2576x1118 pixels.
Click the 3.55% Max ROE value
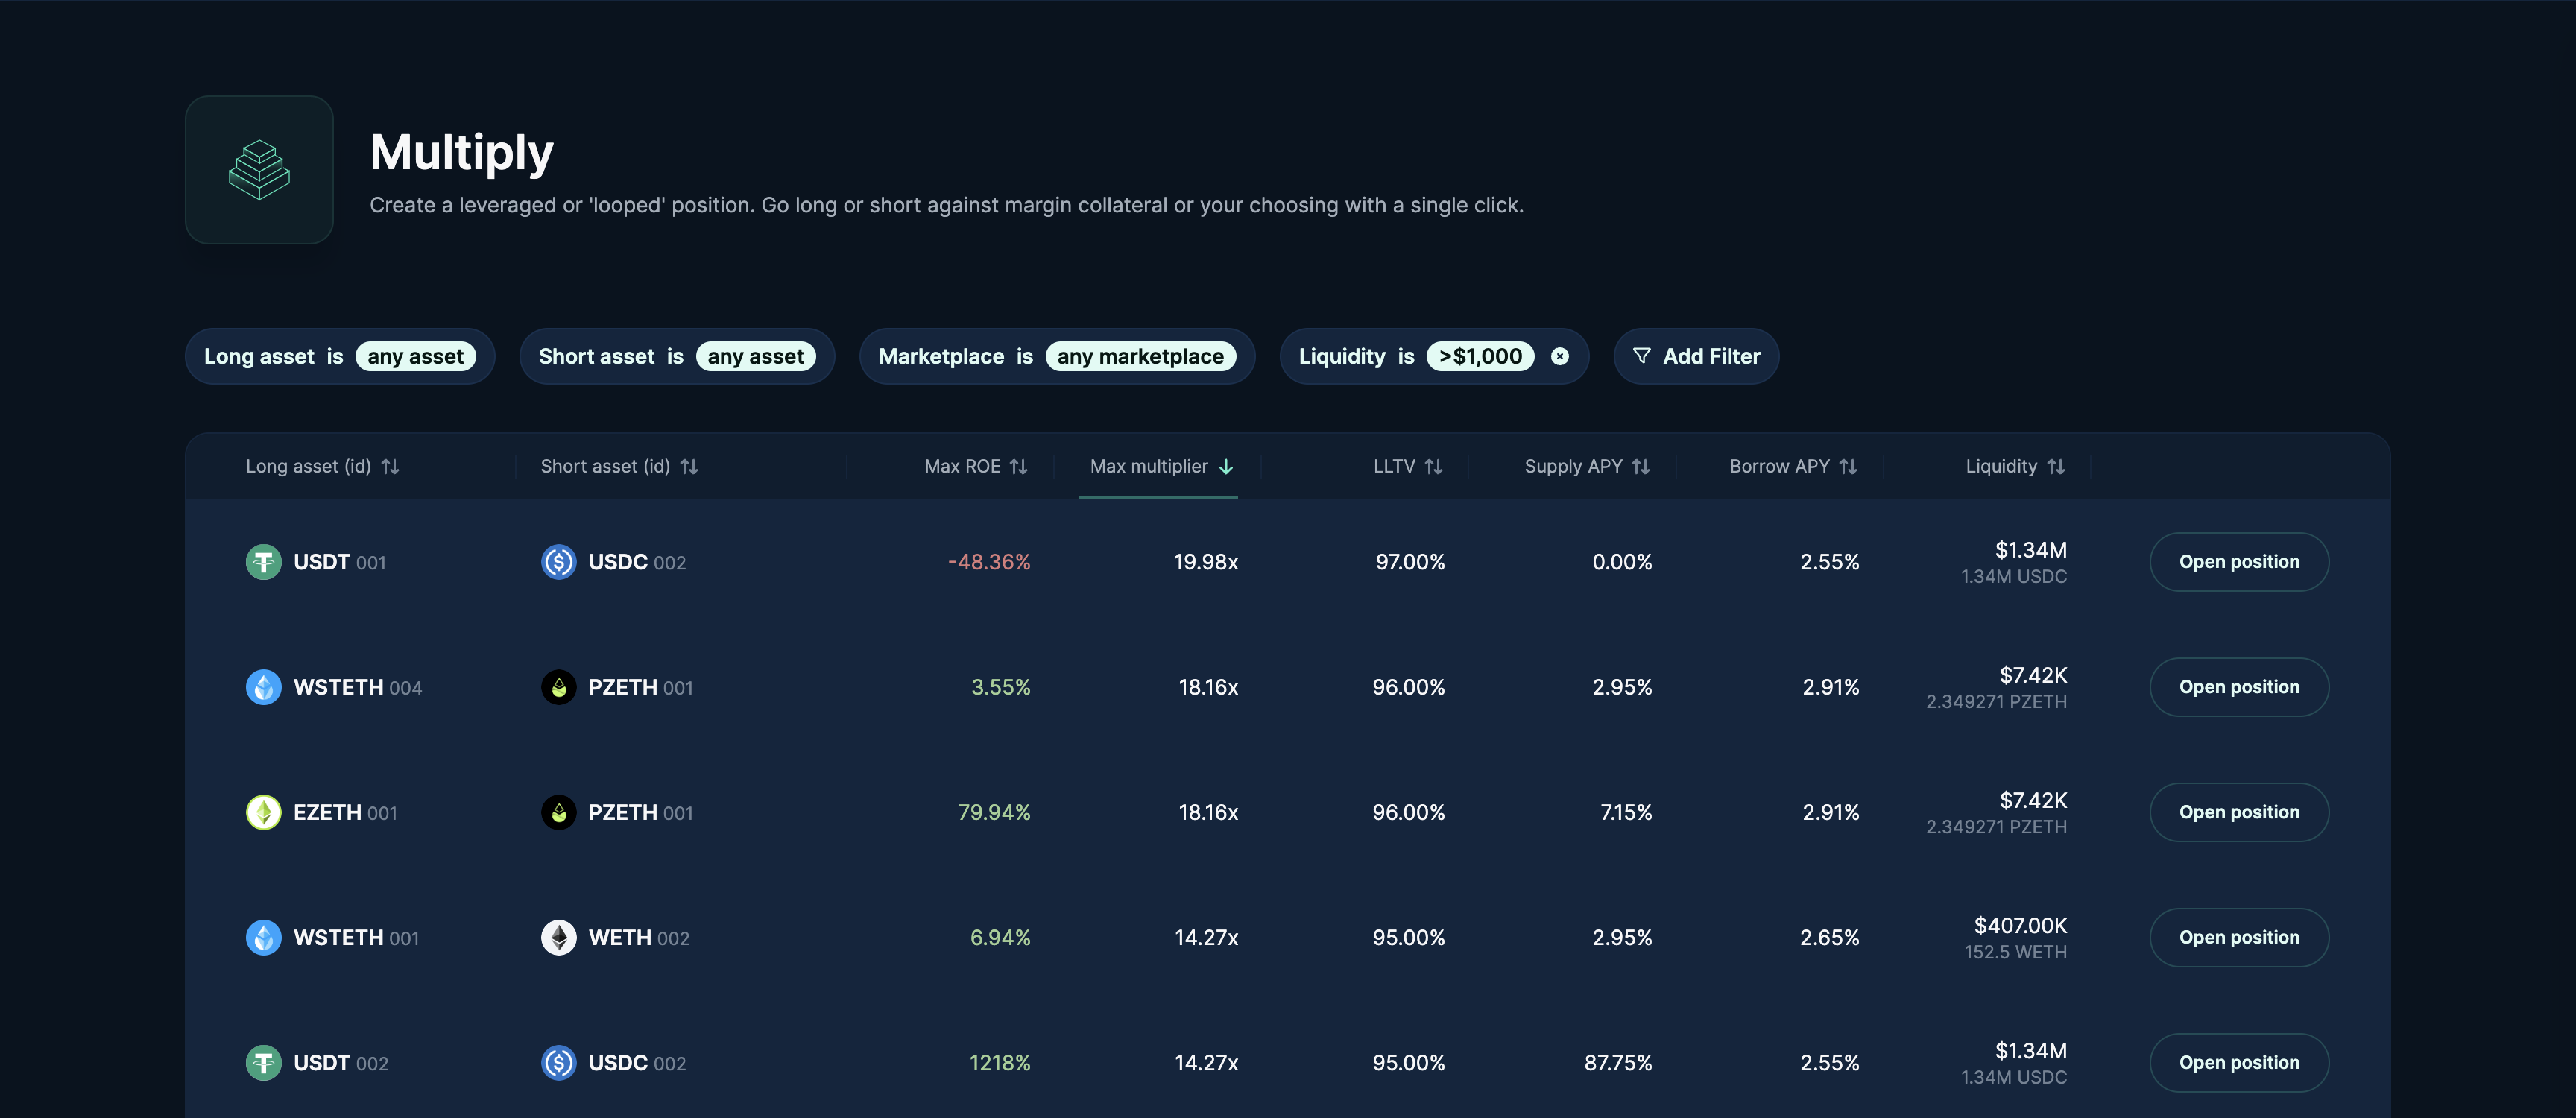pos(1000,687)
